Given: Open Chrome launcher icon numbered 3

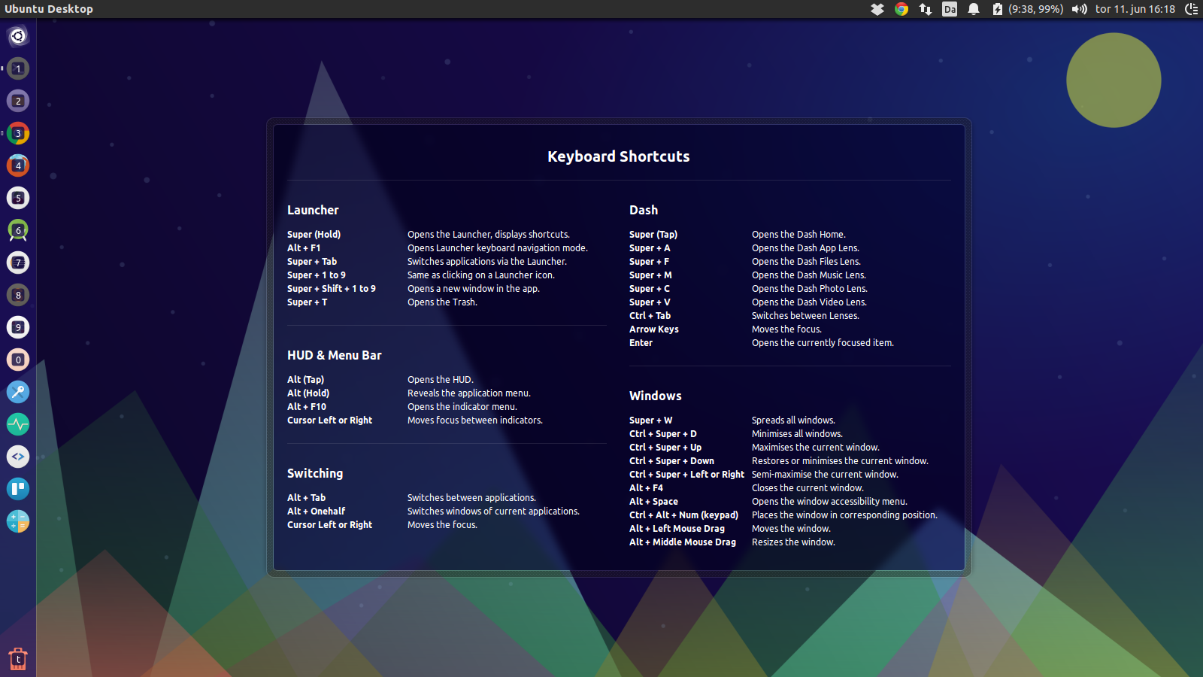Looking at the screenshot, I should coord(18,133).
